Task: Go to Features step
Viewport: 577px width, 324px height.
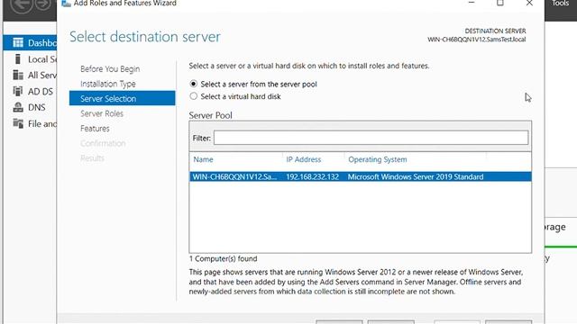Action: [x=95, y=129]
